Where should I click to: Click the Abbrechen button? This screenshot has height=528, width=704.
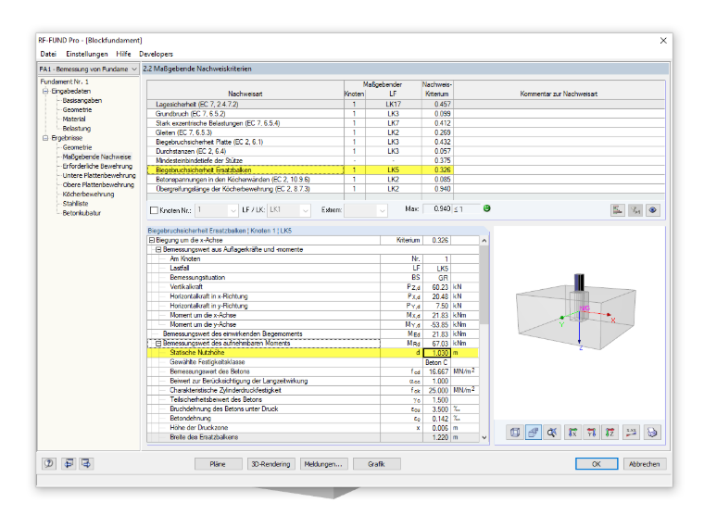pyautogui.click(x=645, y=464)
